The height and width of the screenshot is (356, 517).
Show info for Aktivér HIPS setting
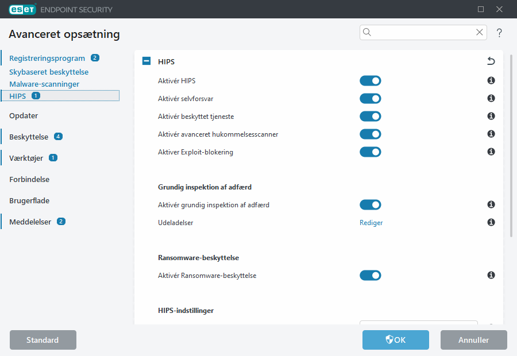point(491,80)
